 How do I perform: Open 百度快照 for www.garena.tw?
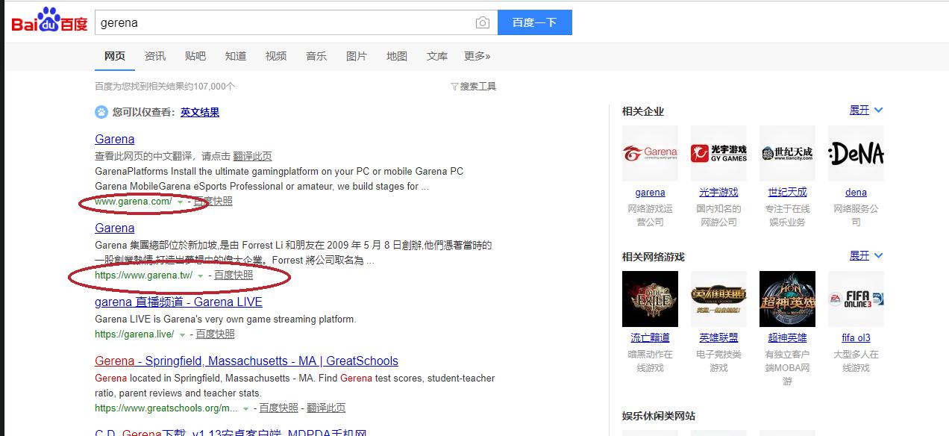point(234,275)
